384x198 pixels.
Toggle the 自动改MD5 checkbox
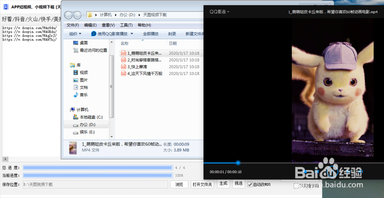click(x=250, y=184)
